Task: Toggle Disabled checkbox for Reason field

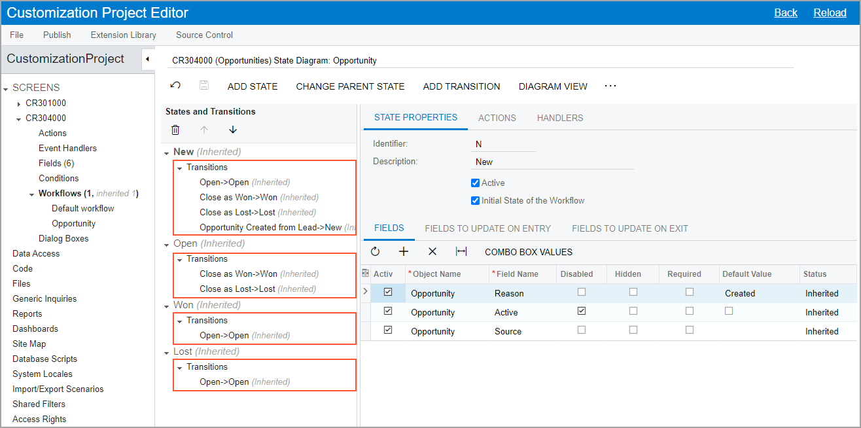Action: 582,293
